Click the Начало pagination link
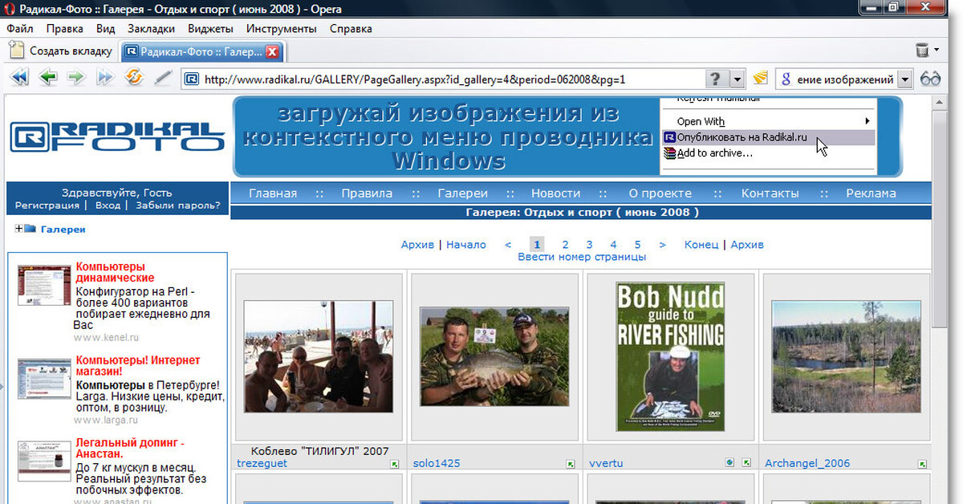The height and width of the screenshot is (504, 963). (466, 245)
